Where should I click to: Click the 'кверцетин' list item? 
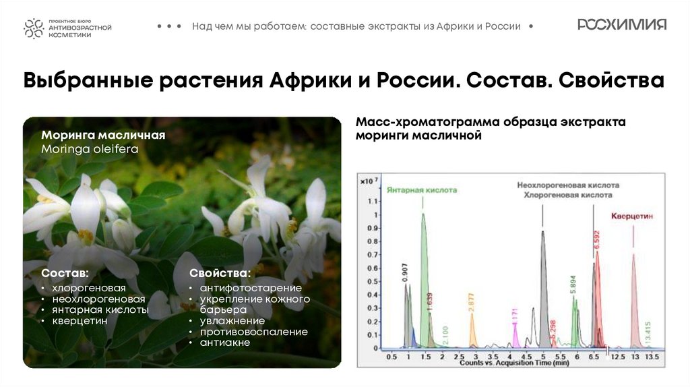point(80,321)
